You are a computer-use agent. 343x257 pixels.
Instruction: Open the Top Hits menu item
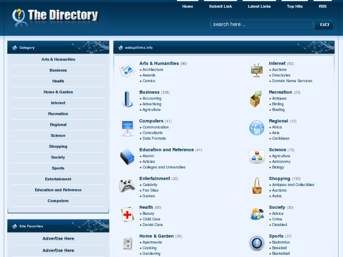(x=295, y=6)
